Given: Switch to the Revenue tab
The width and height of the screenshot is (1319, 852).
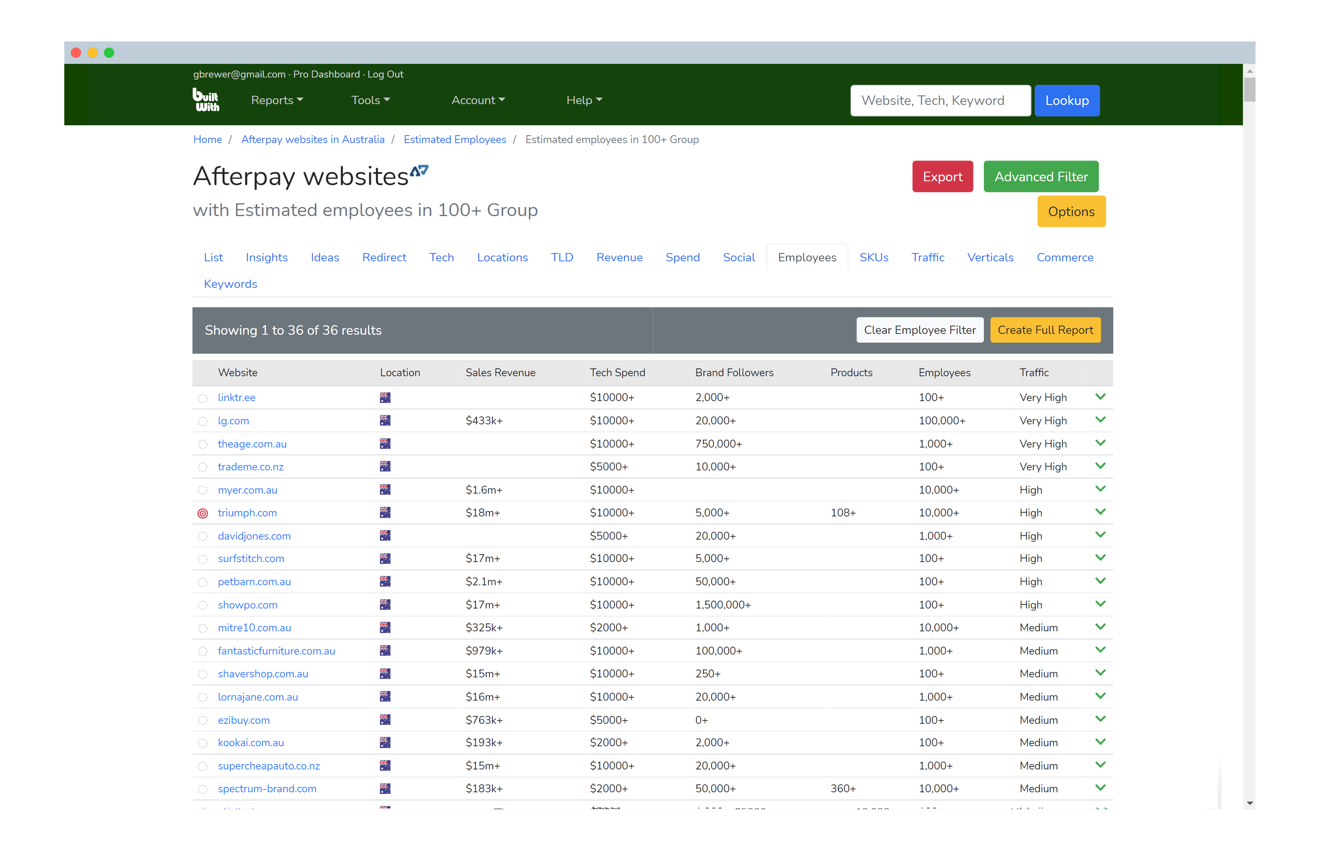Looking at the screenshot, I should tap(619, 257).
